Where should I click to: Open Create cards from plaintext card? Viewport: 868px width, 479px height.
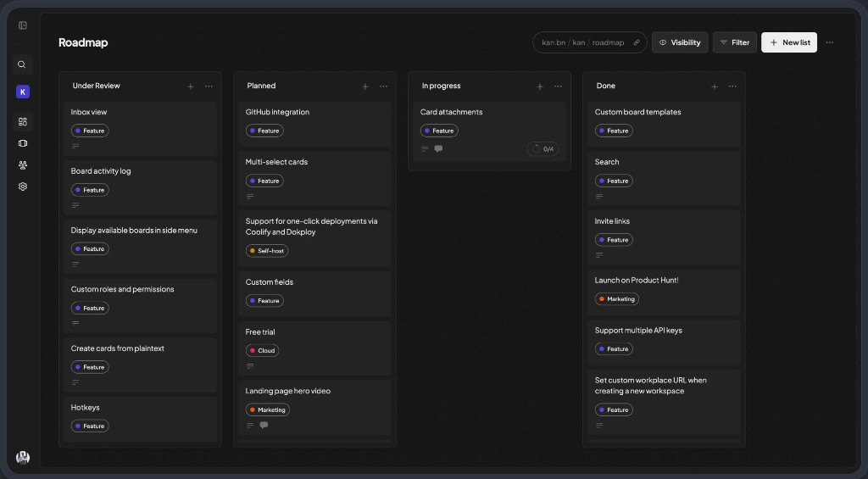point(140,365)
